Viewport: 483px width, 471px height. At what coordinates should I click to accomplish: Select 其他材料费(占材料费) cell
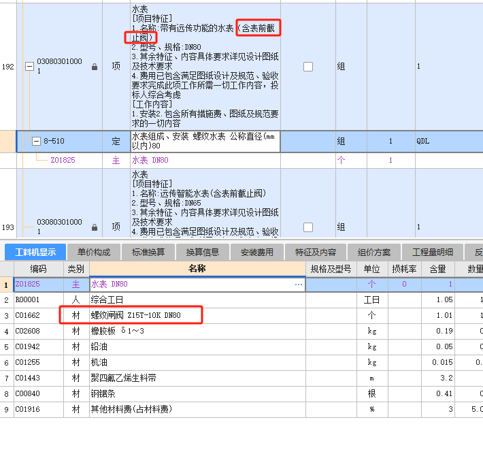[x=197, y=410]
